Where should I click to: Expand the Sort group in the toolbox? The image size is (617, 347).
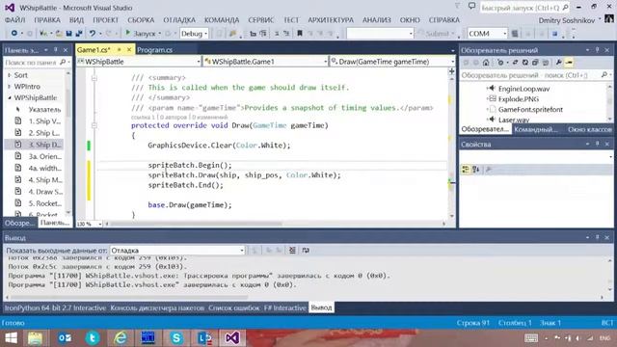(10, 75)
